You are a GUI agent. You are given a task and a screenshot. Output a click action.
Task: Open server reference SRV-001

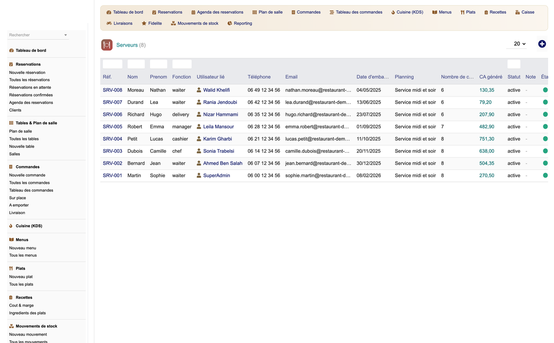click(x=113, y=175)
